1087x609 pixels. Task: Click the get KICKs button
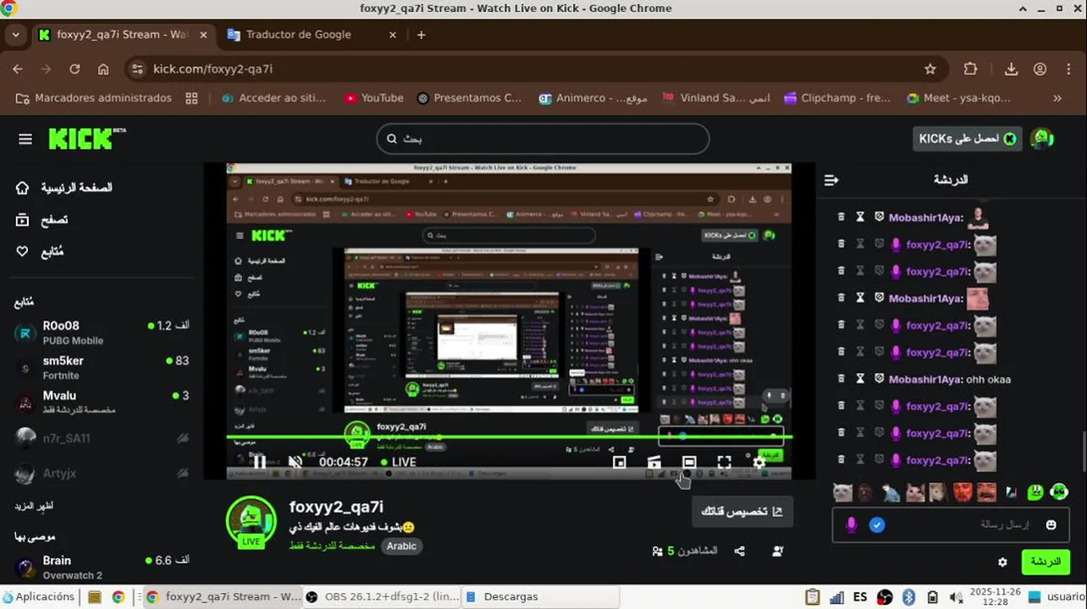[x=967, y=139]
